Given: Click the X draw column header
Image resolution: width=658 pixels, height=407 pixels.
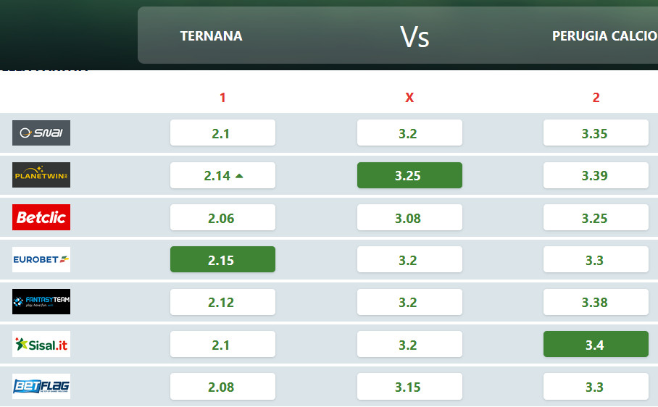Looking at the screenshot, I should coord(409,98).
